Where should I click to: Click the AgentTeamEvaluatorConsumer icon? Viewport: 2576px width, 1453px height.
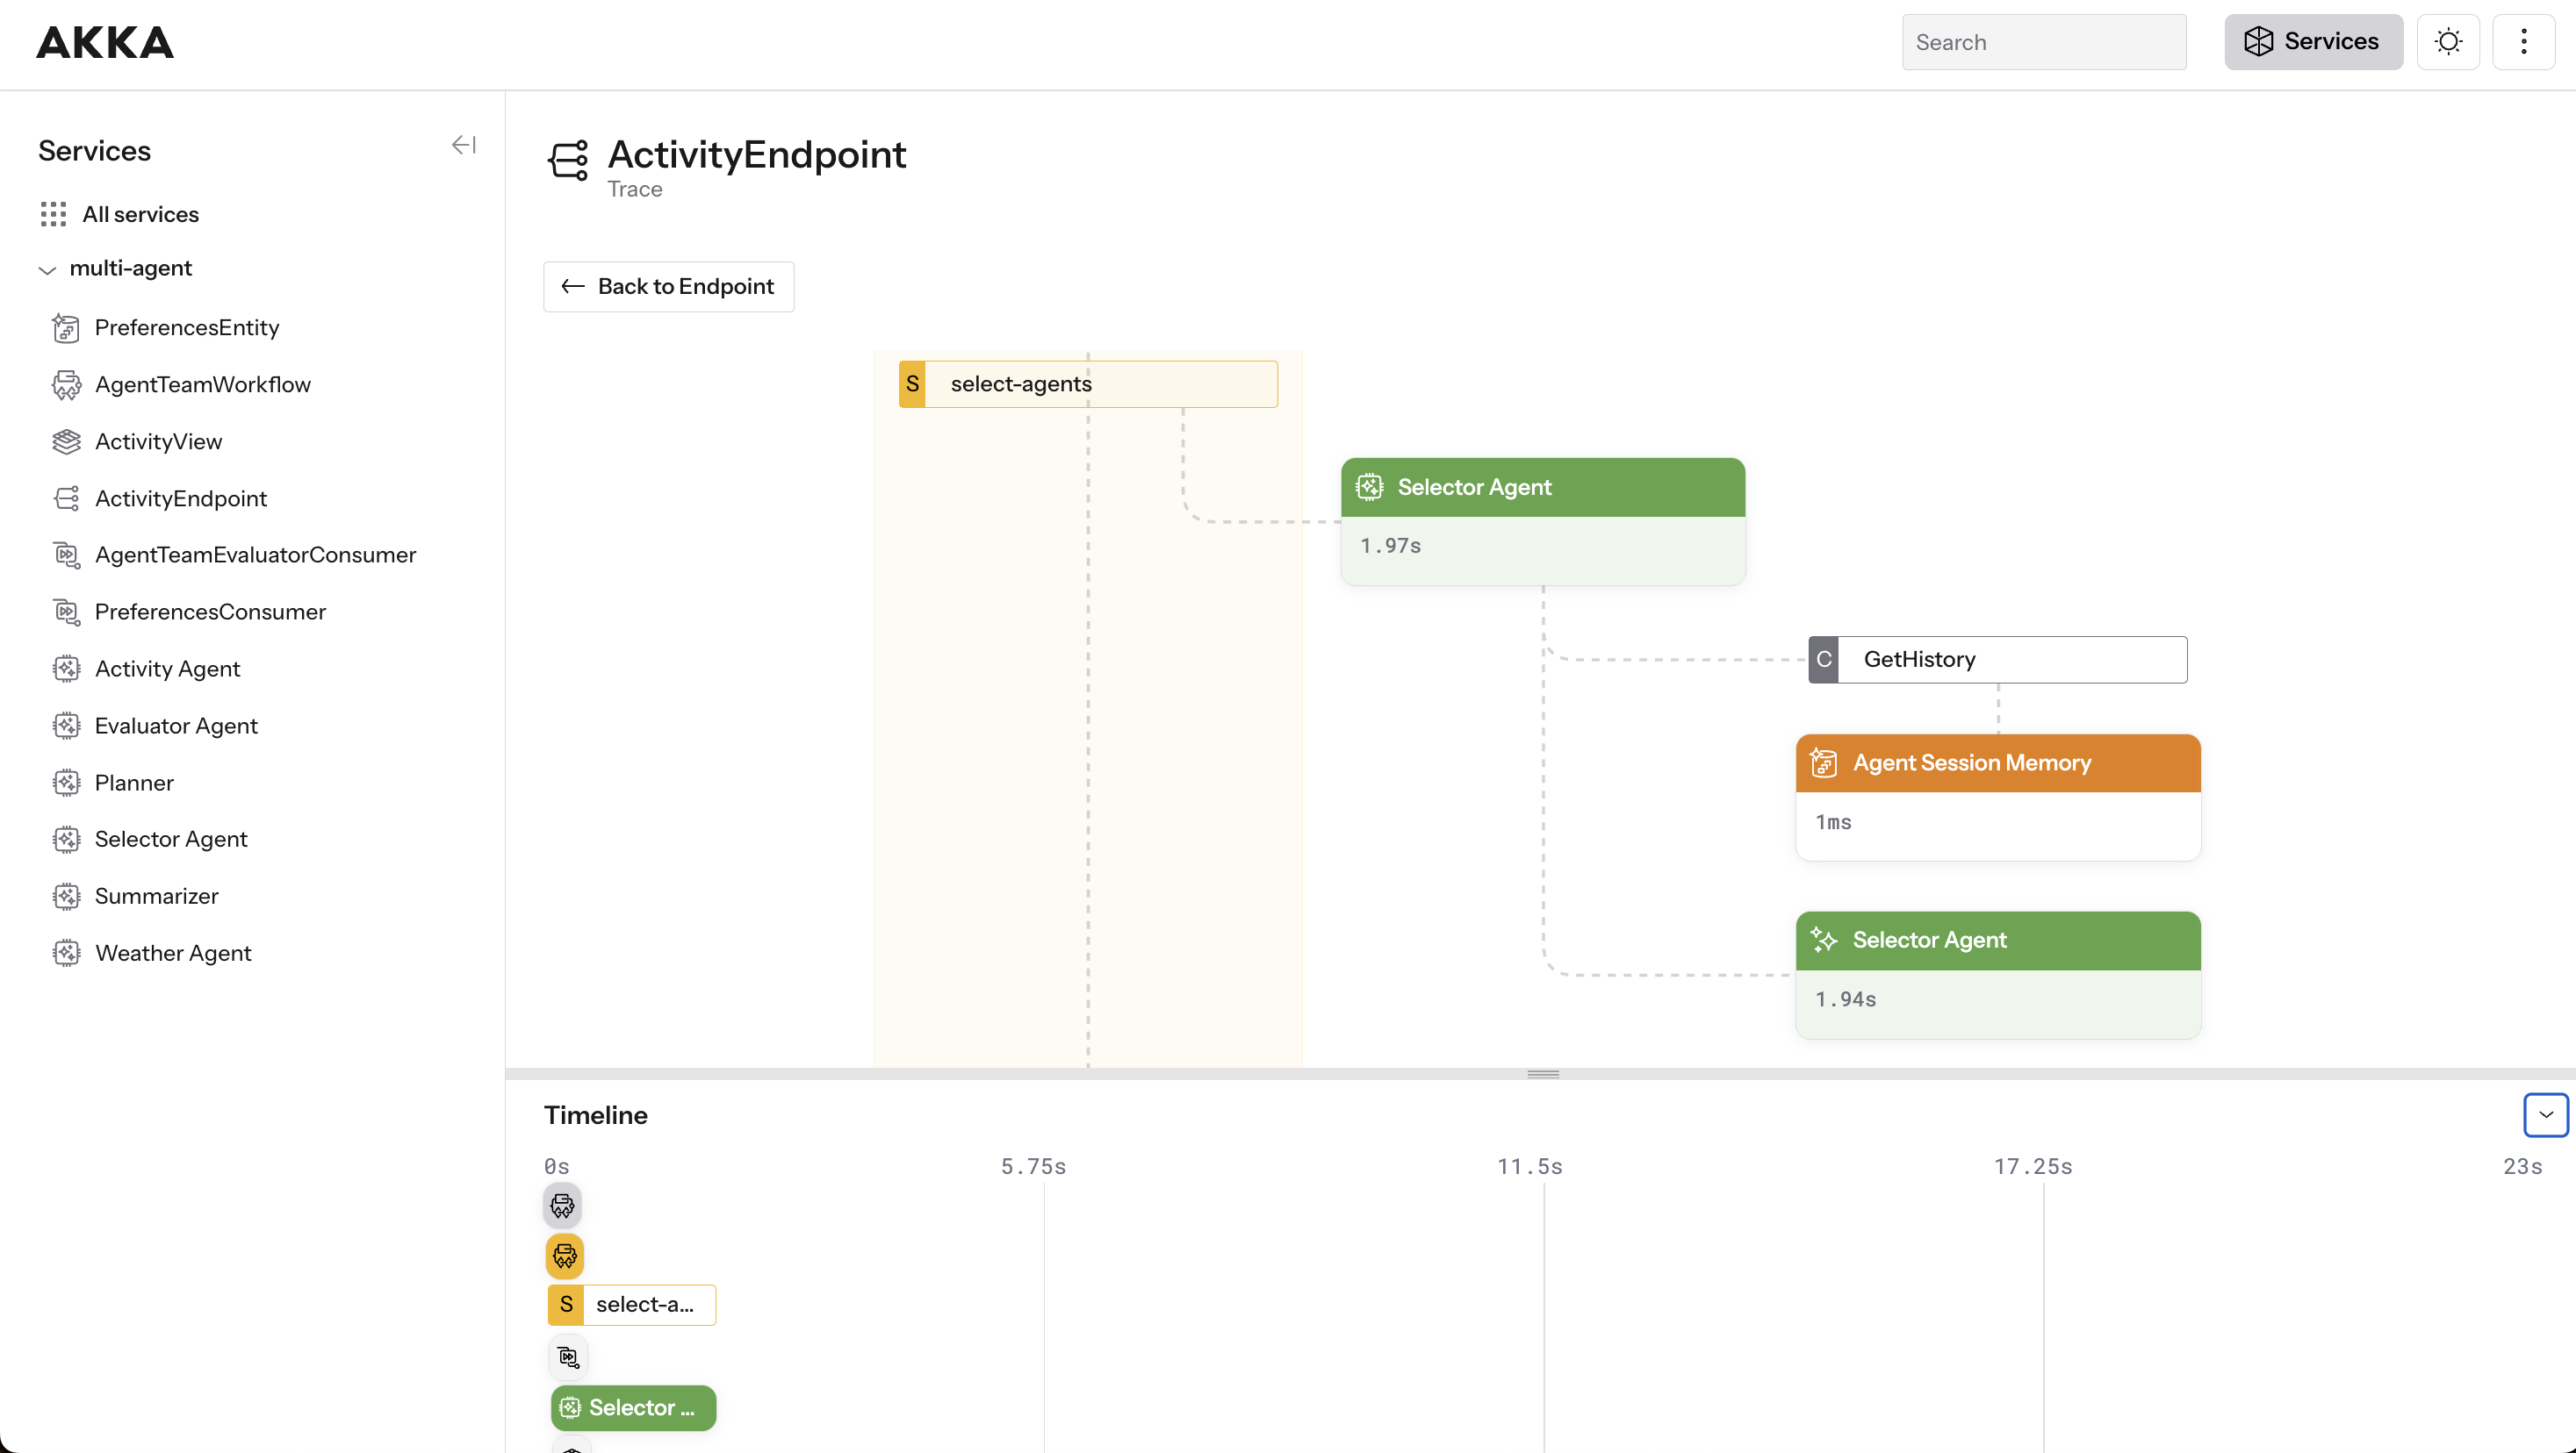pyautogui.click(x=66, y=554)
